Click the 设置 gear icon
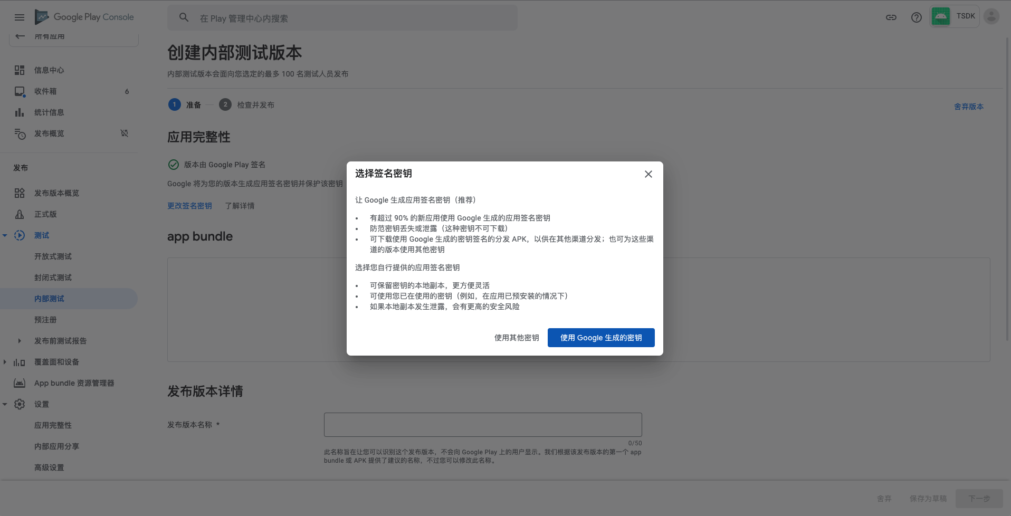Screen dimensions: 1011x516 tap(20, 404)
